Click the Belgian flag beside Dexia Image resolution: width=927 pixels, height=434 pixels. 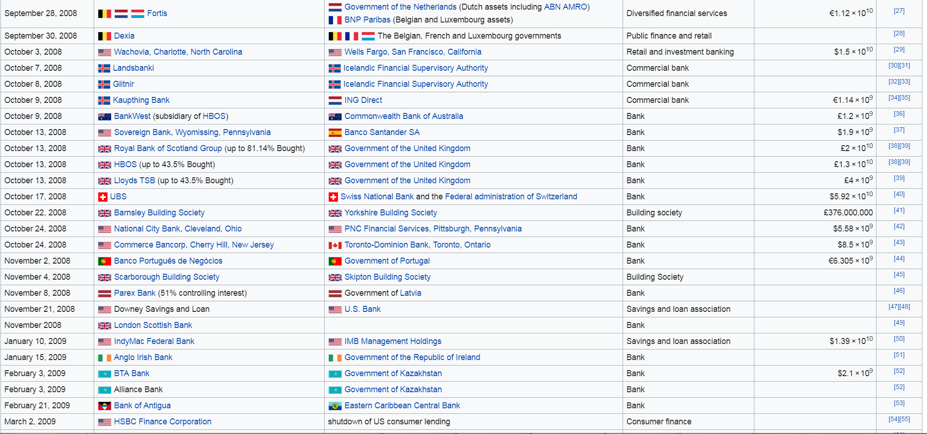pos(105,36)
